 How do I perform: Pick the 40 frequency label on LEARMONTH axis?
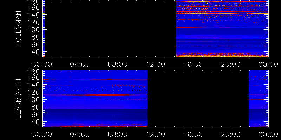[36, 122]
